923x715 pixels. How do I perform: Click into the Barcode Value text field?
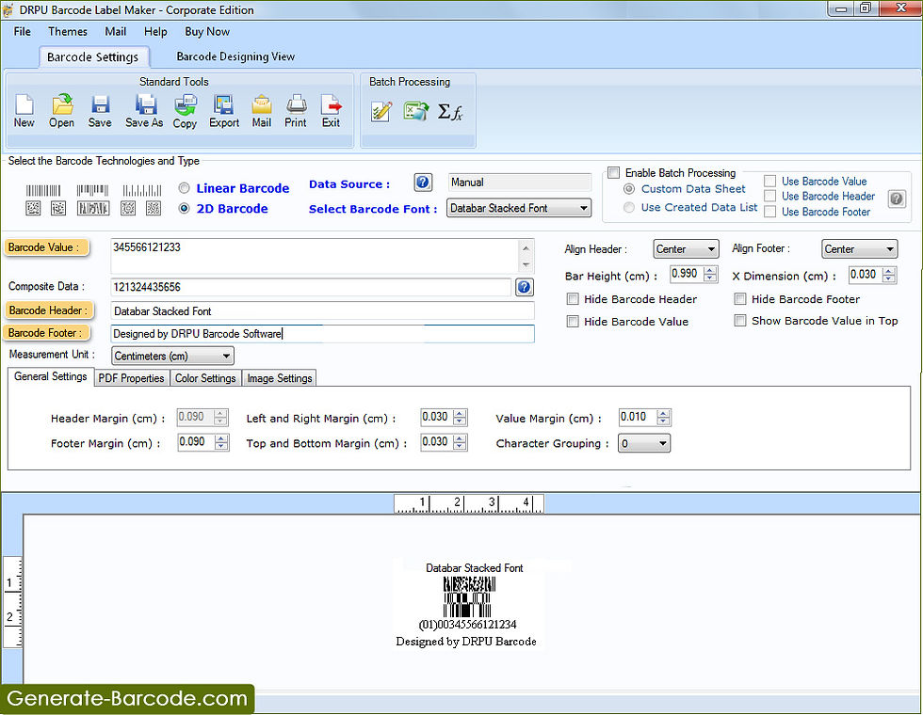[316, 256]
